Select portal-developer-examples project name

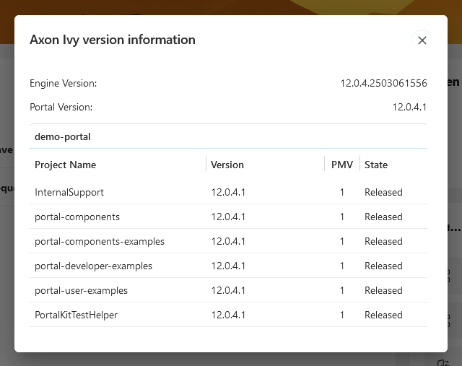(93, 266)
